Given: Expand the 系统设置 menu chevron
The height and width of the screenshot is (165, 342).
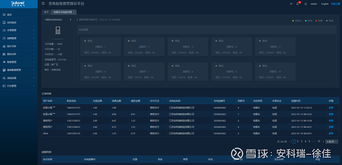Looking at the screenshot, I should coord(34,78).
